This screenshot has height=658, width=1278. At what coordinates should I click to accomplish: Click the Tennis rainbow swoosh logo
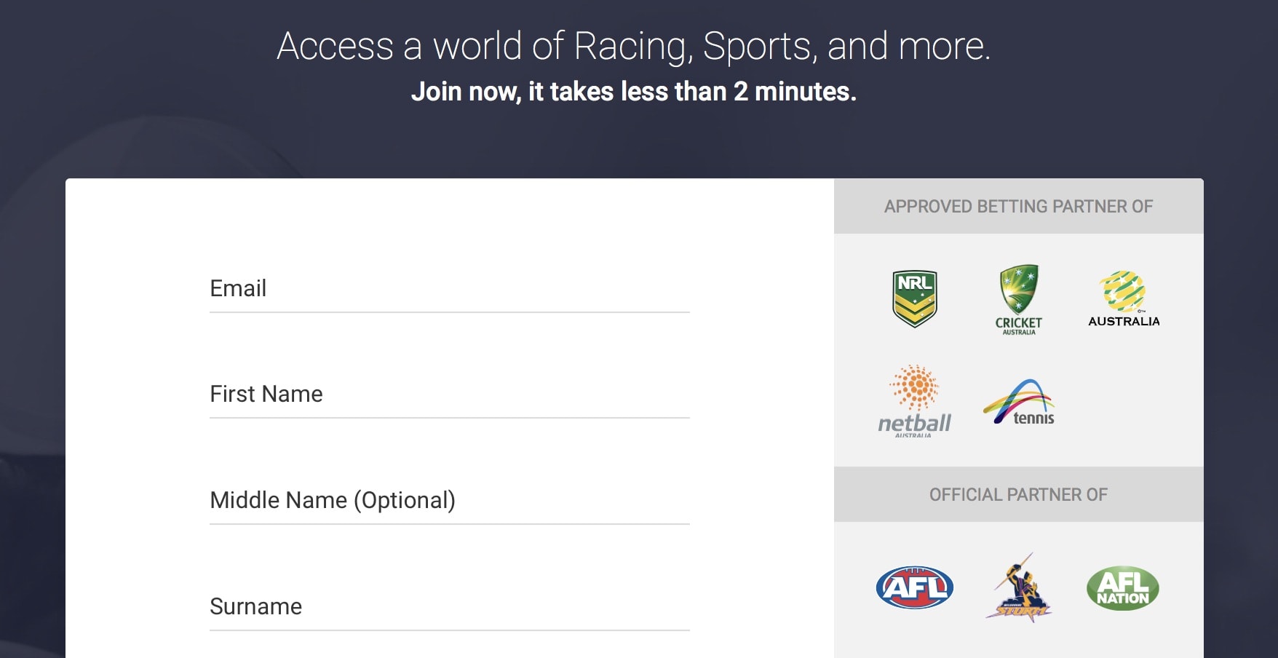click(x=1019, y=402)
